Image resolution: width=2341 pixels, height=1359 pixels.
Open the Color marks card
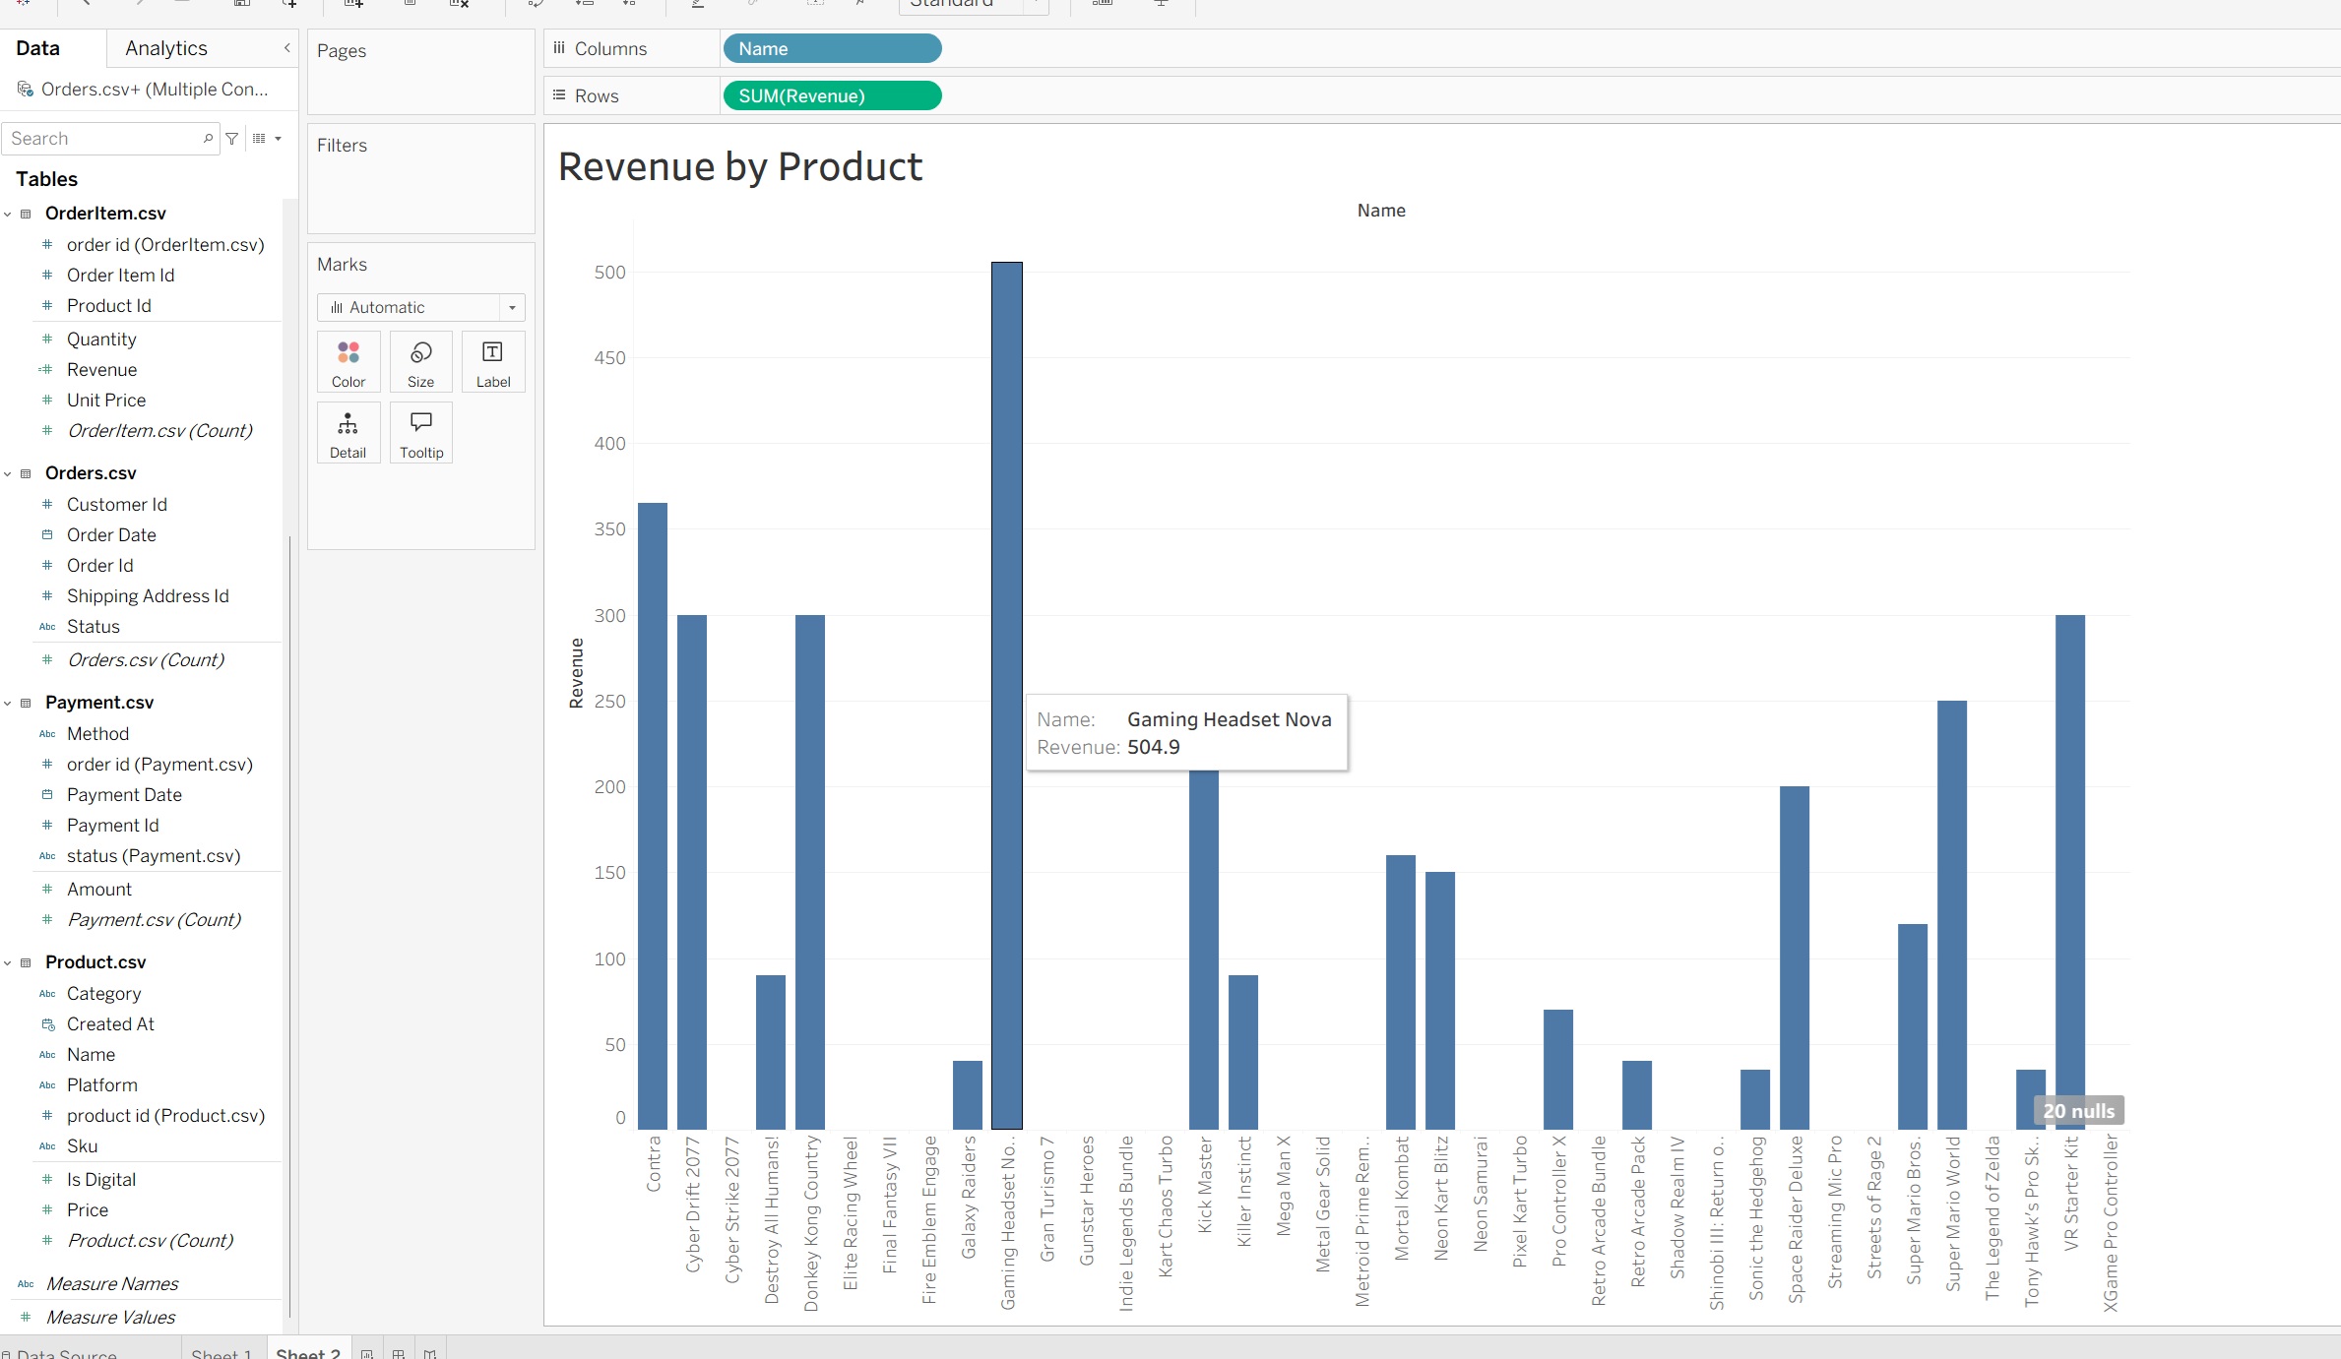pos(348,361)
